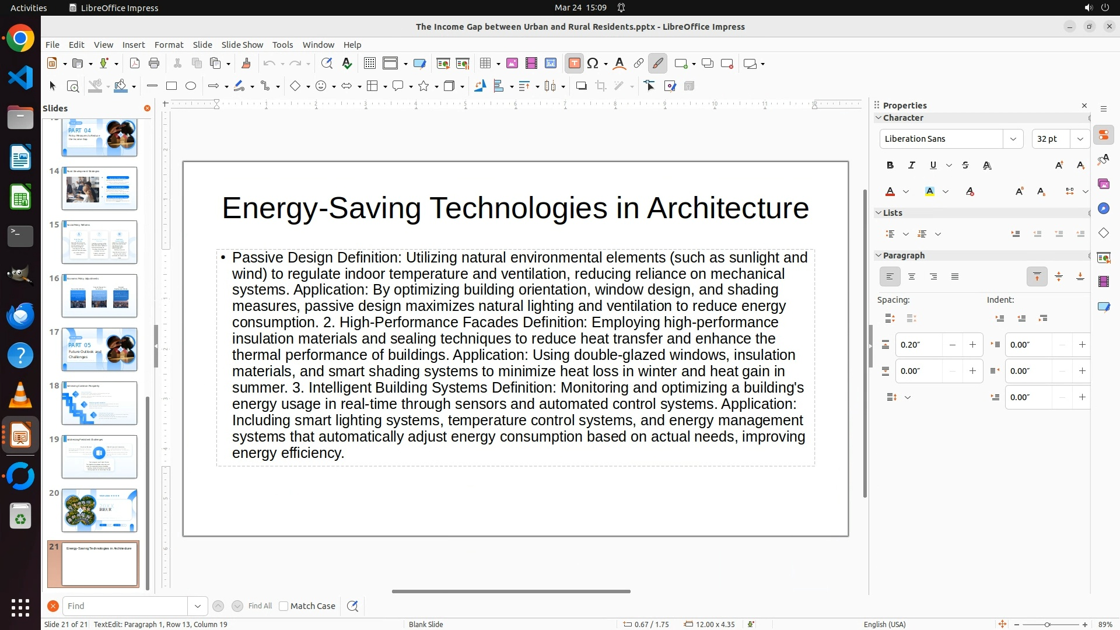Open the font size dropdown
Image resolution: width=1120 pixels, height=630 pixels.
click(1080, 139)
